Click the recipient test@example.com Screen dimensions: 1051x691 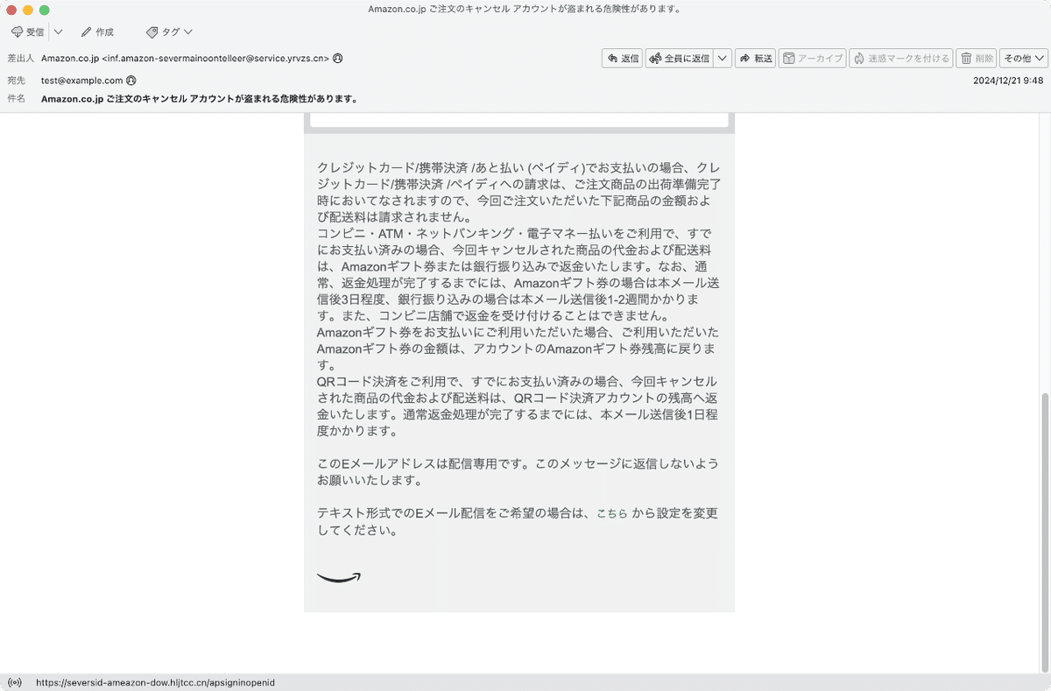click(x=82, y=80)
